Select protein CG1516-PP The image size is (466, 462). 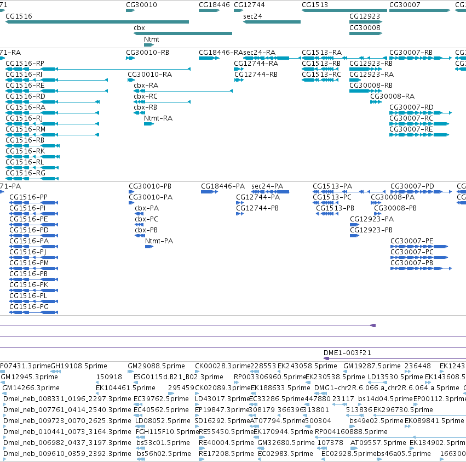33,203
